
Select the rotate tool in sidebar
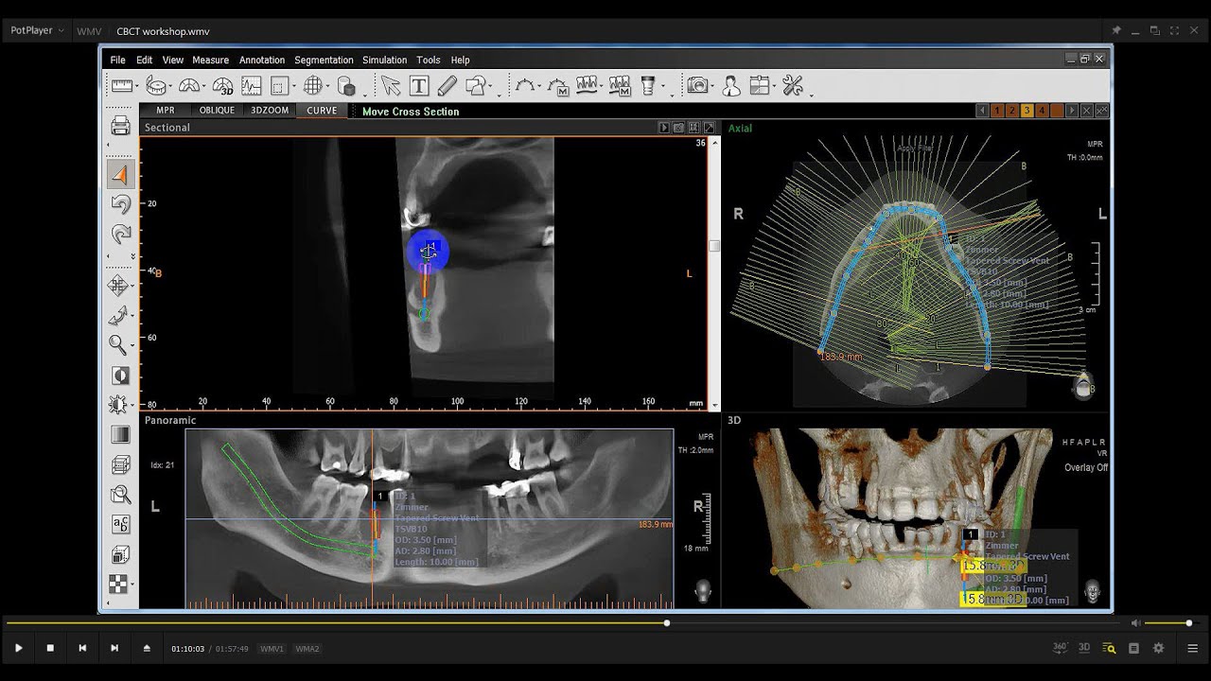coord(117,315)
